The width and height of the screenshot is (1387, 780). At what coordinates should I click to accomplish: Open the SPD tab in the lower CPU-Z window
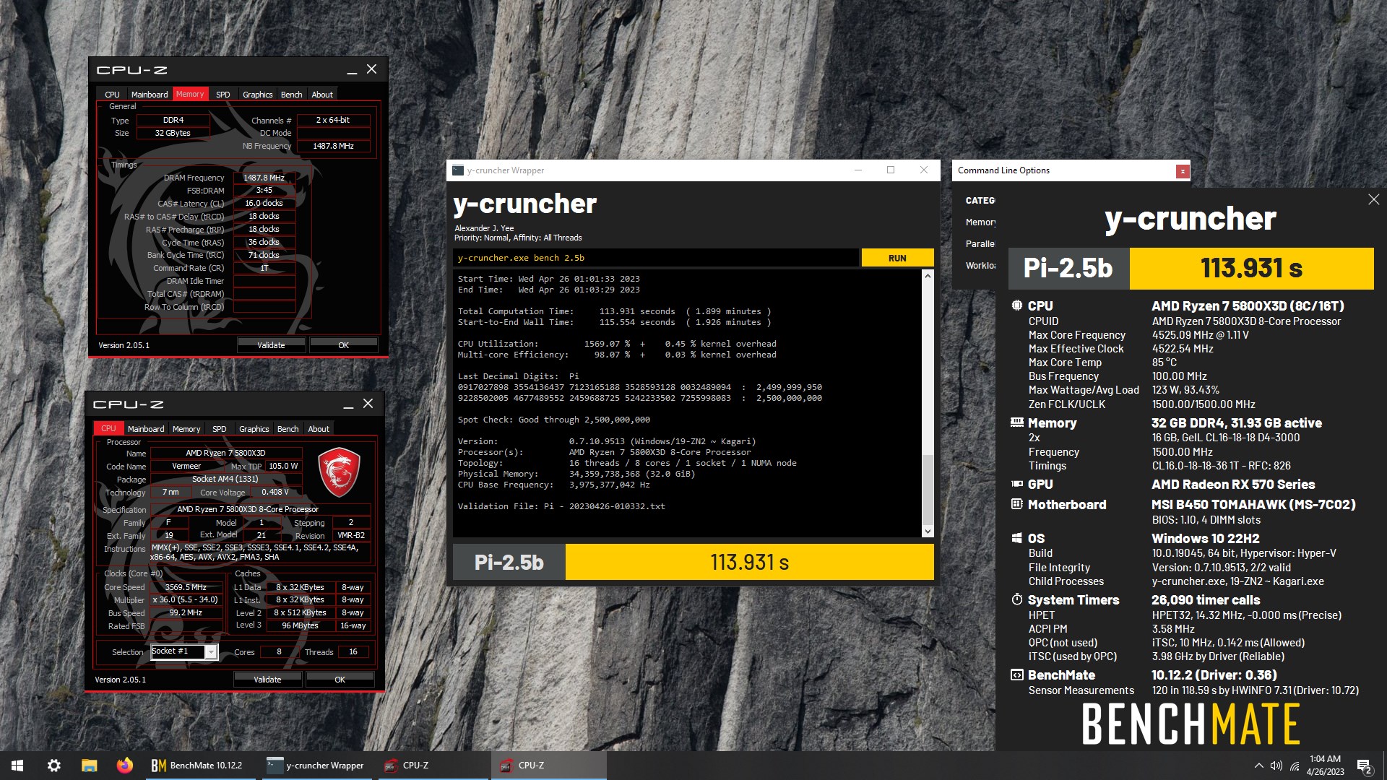pyautogui.click(x=220, y=429)
